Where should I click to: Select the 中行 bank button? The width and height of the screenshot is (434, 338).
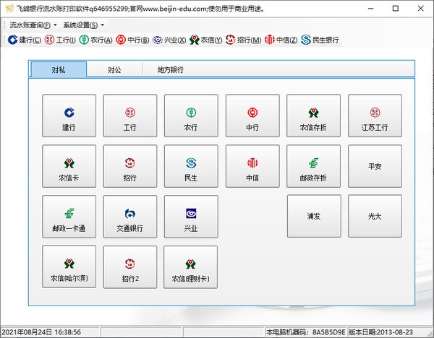pyautogui.click(x=252, y=116)
